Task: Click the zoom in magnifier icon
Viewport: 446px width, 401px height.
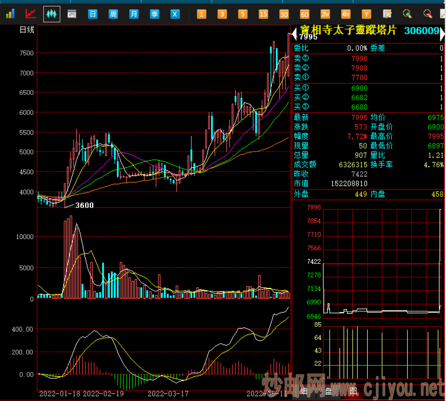Action: click(x=408, y=14)
